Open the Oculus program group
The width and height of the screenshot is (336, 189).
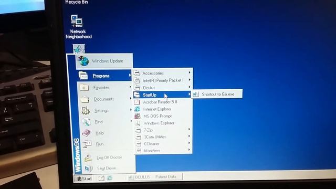(162, 88)
